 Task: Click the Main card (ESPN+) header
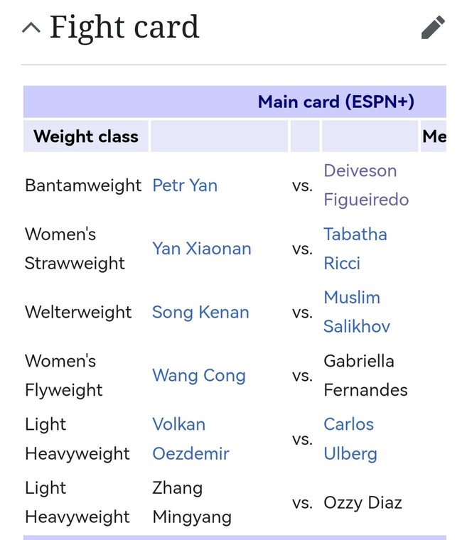pyautogui.click(x=336, y=102)
